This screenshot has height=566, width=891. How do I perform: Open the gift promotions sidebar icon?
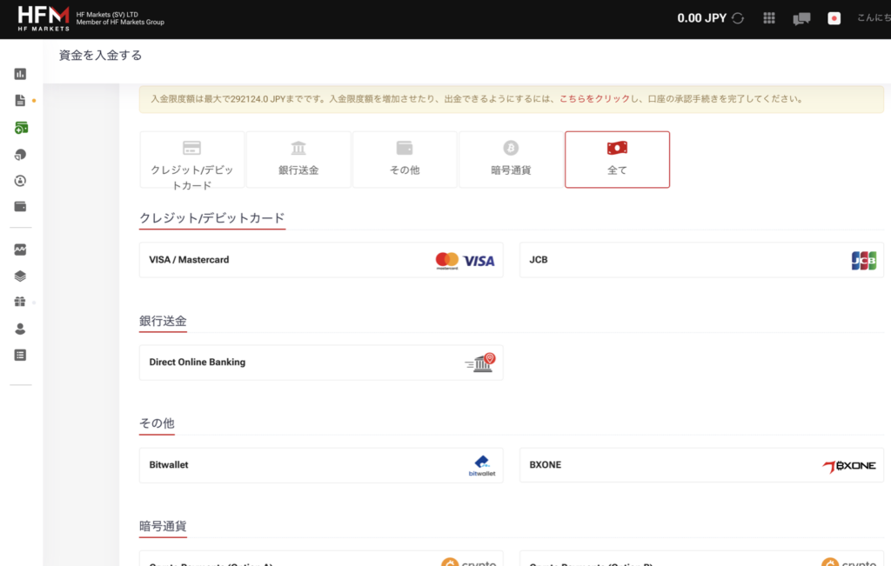point(20,302)
